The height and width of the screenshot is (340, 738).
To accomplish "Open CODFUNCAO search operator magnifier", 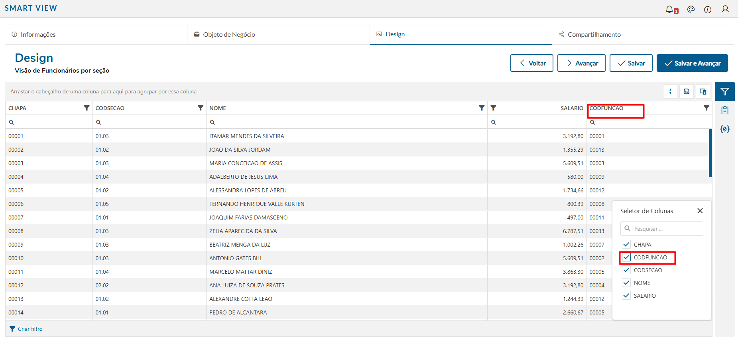I will point(592,122).
